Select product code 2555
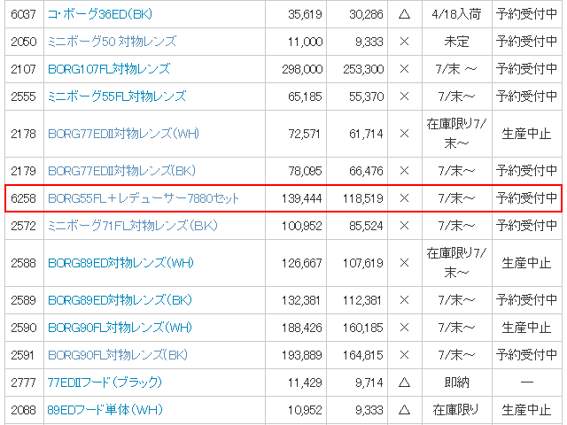Viewport: 567px width, 425px height. click(x=24, y=97)
